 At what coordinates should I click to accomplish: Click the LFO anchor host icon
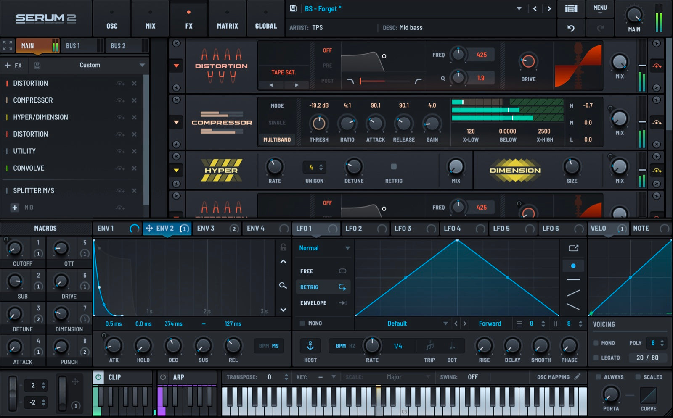(x=310, y=346)
